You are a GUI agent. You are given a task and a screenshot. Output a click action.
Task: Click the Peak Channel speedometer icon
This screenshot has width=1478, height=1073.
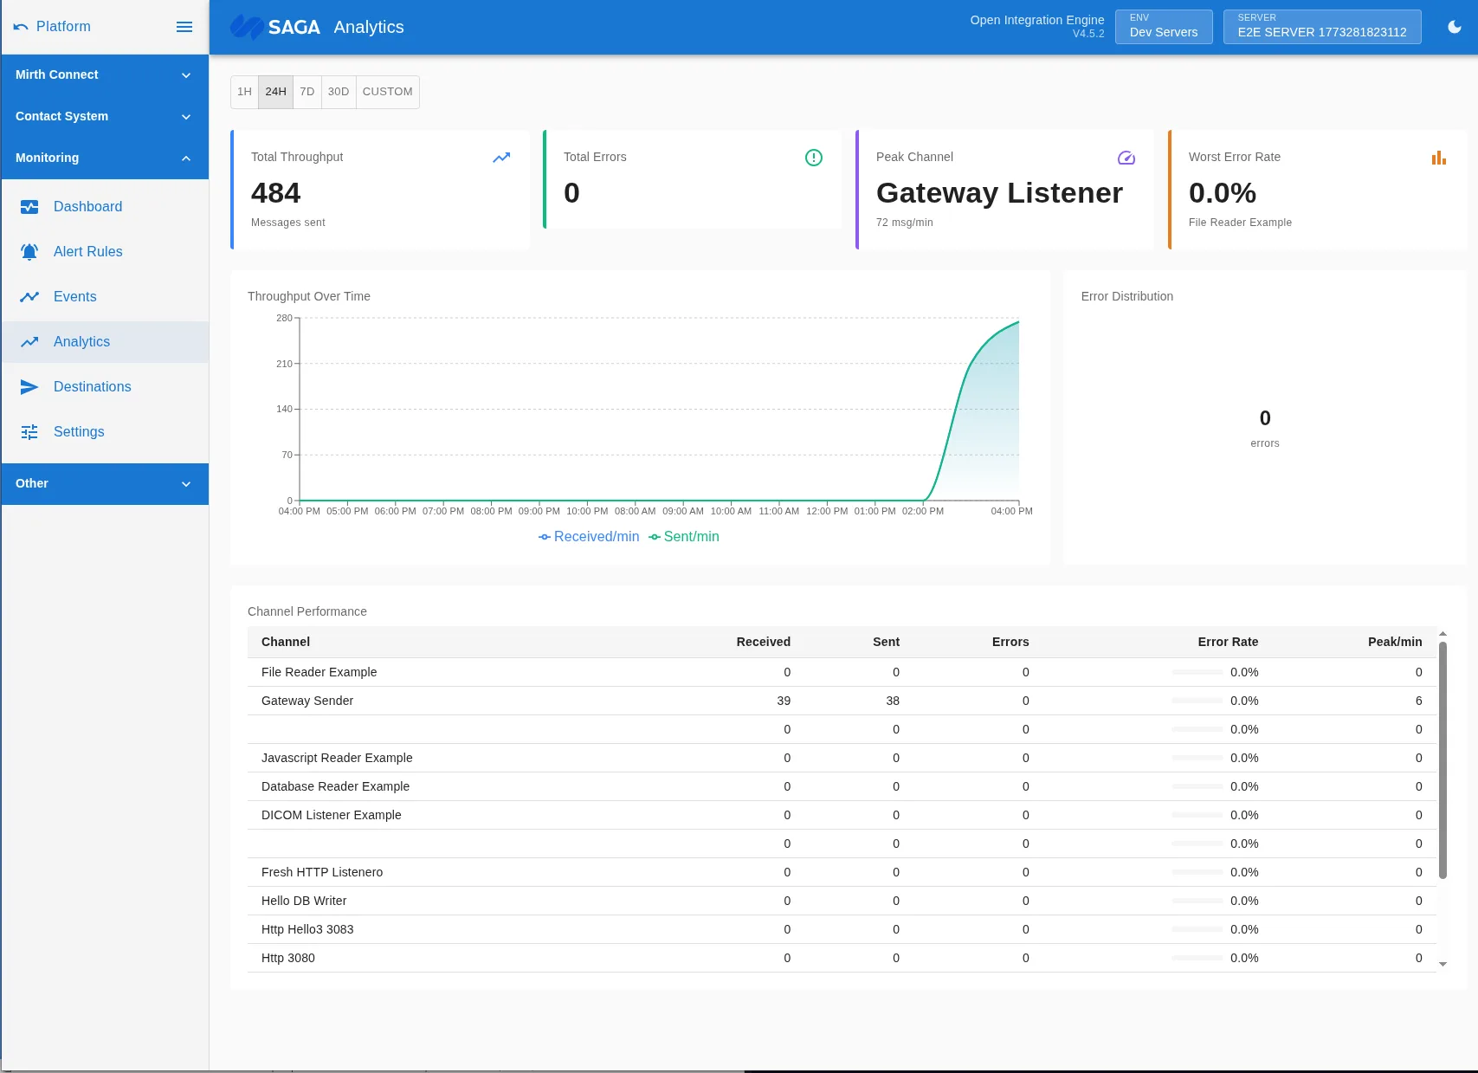click(1126, 158)
